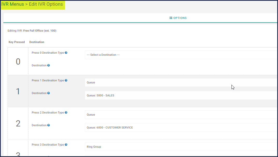The image size is (278, 157).
Task: Open help icon for Press 1 Destination Type
Action: click(x=66, y=81)
